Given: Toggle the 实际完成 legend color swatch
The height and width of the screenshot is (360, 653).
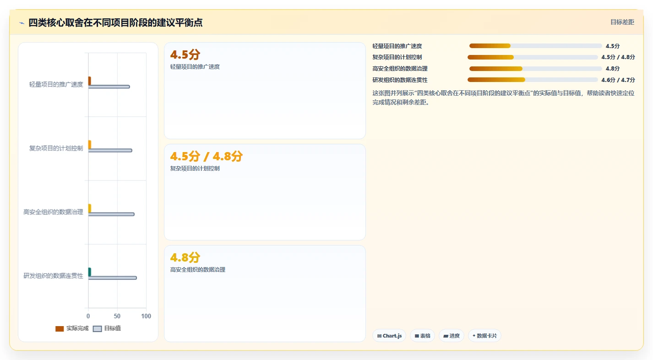Looking at the screenshot, I should (60, 329).
